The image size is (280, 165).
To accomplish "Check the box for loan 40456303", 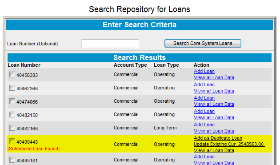I will (12, 75).
